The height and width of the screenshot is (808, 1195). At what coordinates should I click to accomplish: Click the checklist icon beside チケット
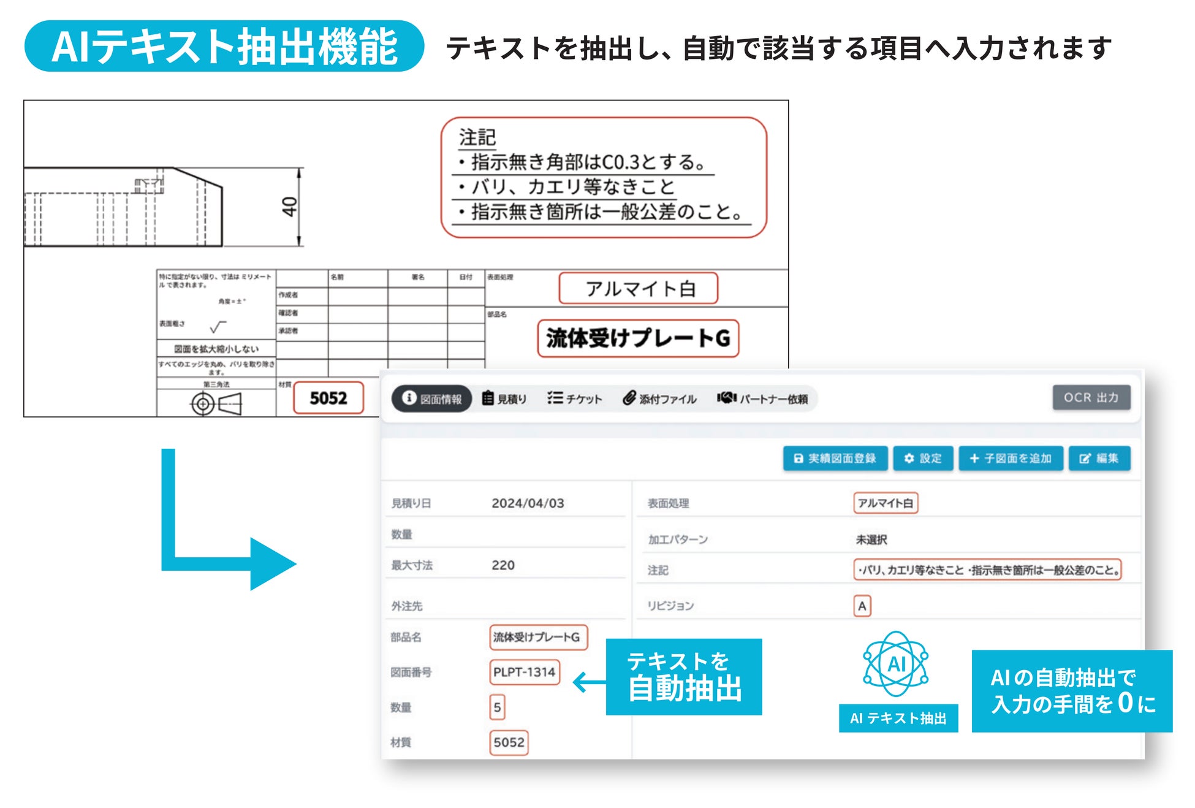pyautogui.click(x=555, y=398)
